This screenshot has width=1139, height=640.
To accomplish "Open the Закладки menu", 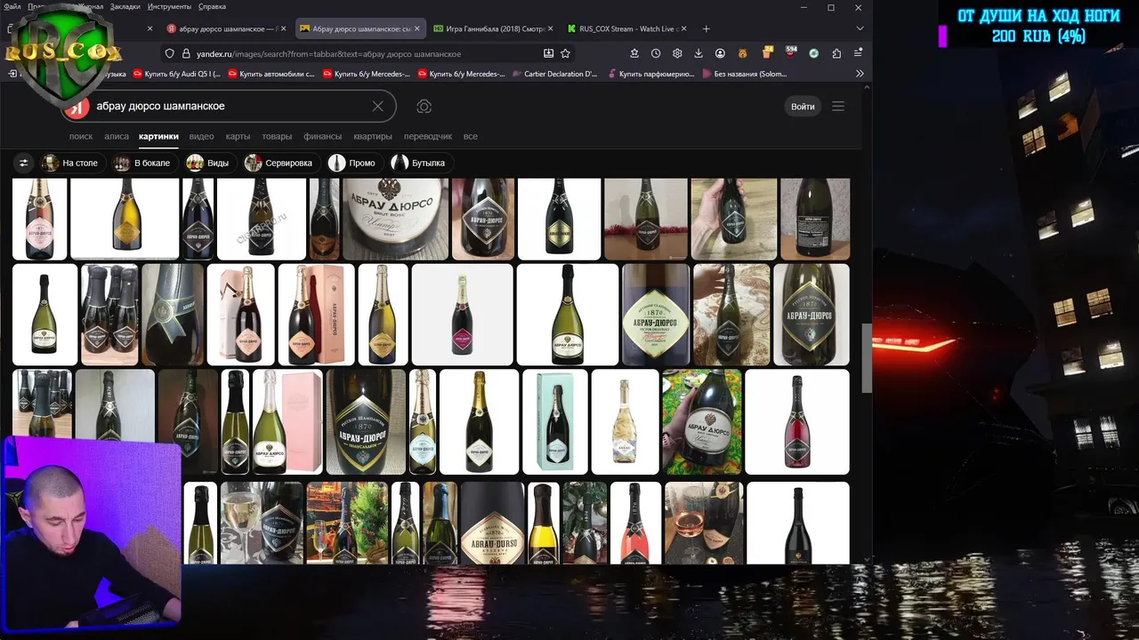I will click(125, 6).
